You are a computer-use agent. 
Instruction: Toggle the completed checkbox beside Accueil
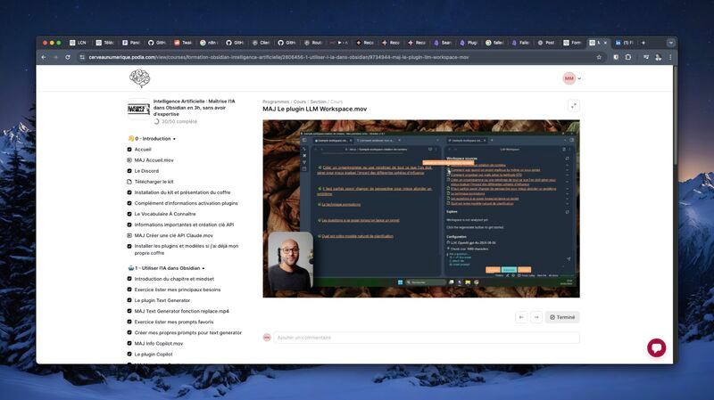(129, 150)
